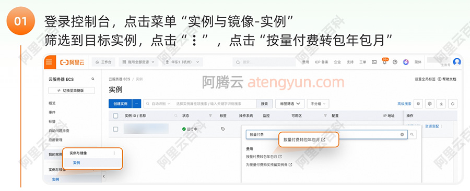Click the 资源变配 link in the row
The height and width of the screenshot is (191, 470).
pos(432,126)
